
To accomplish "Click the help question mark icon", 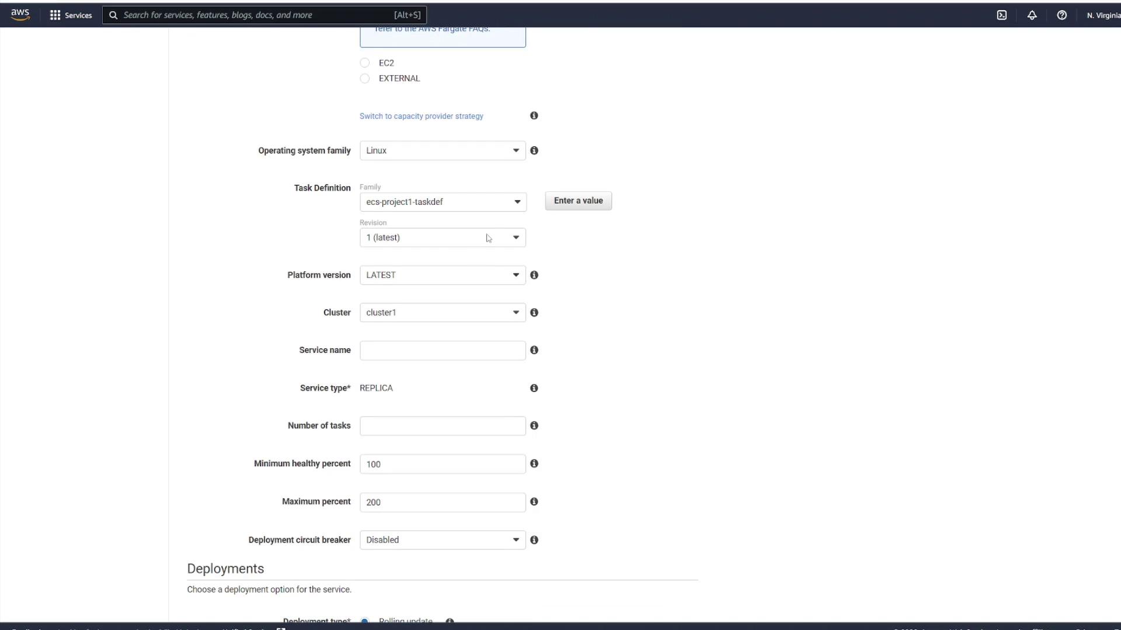I will pos(1061,15).
